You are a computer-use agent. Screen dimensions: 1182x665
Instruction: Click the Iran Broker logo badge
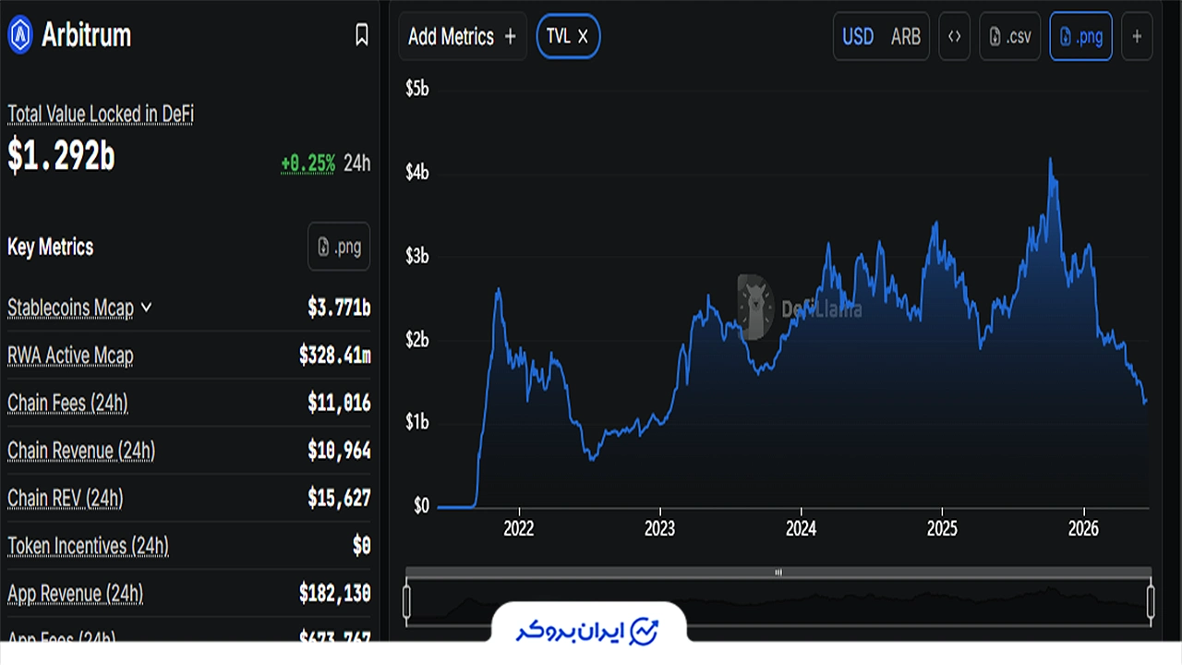click(588, 632)
